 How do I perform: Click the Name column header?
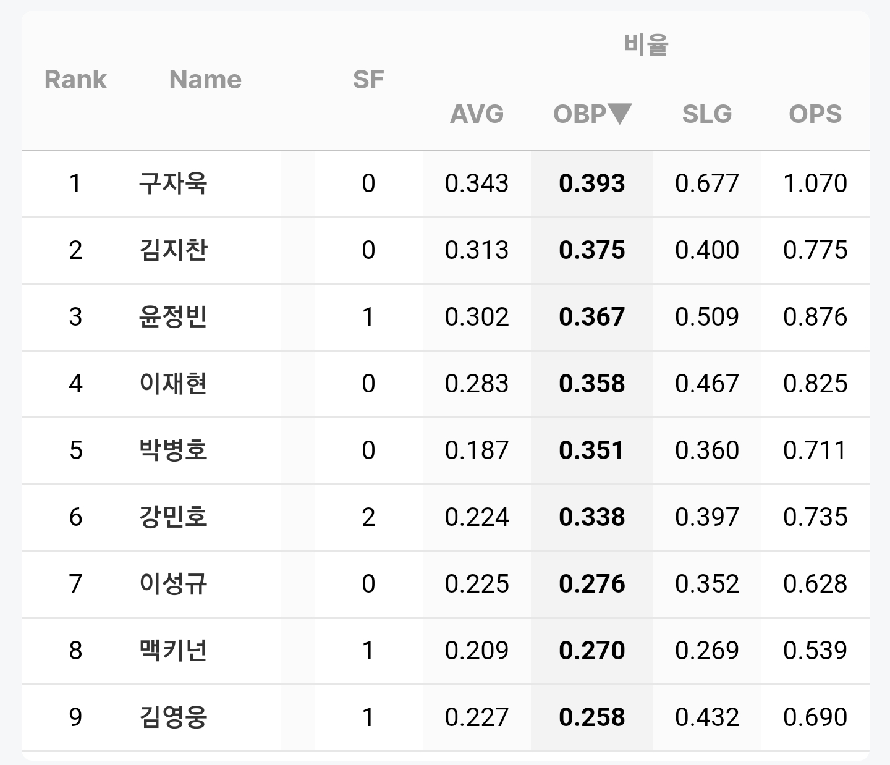click(x=205, y=80)
